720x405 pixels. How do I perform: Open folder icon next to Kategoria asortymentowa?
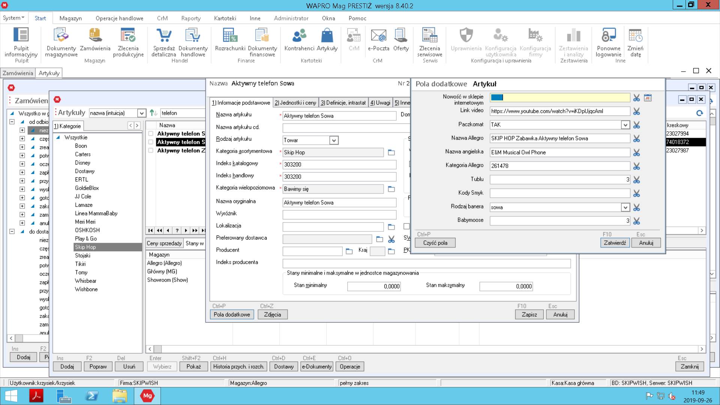point(391,152)
